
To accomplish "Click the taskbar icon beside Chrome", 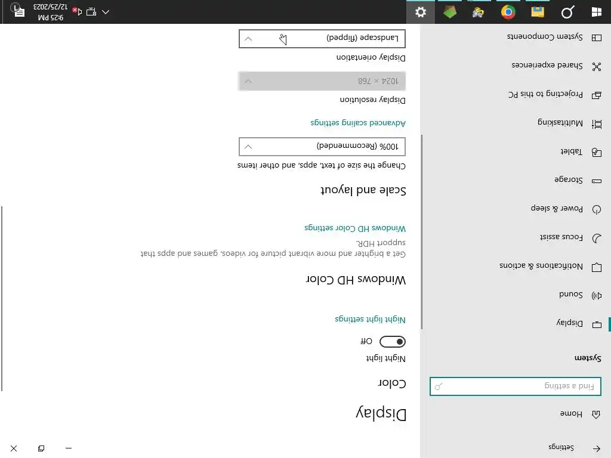I will click(479, 12).
